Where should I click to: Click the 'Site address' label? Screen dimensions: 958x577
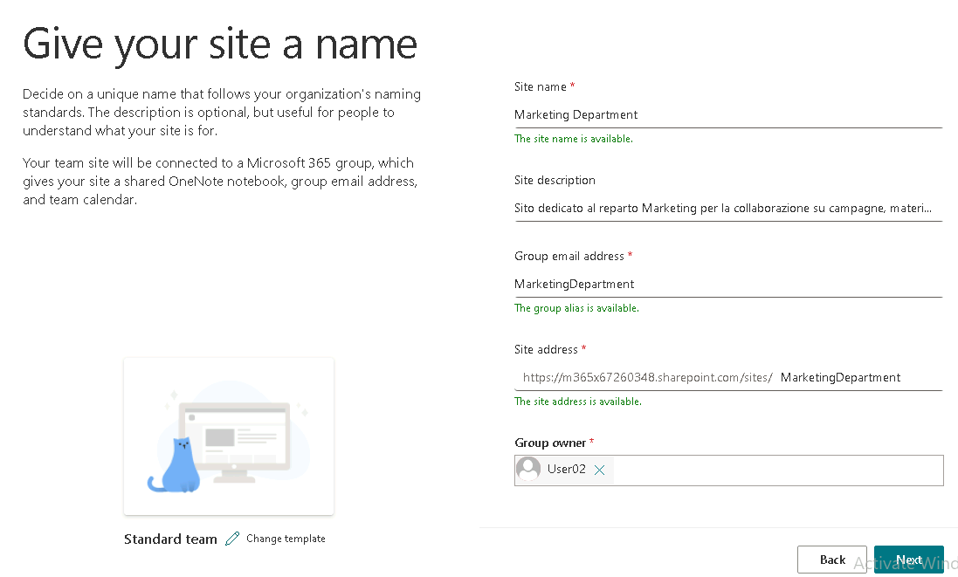click(x=546, y=349)
